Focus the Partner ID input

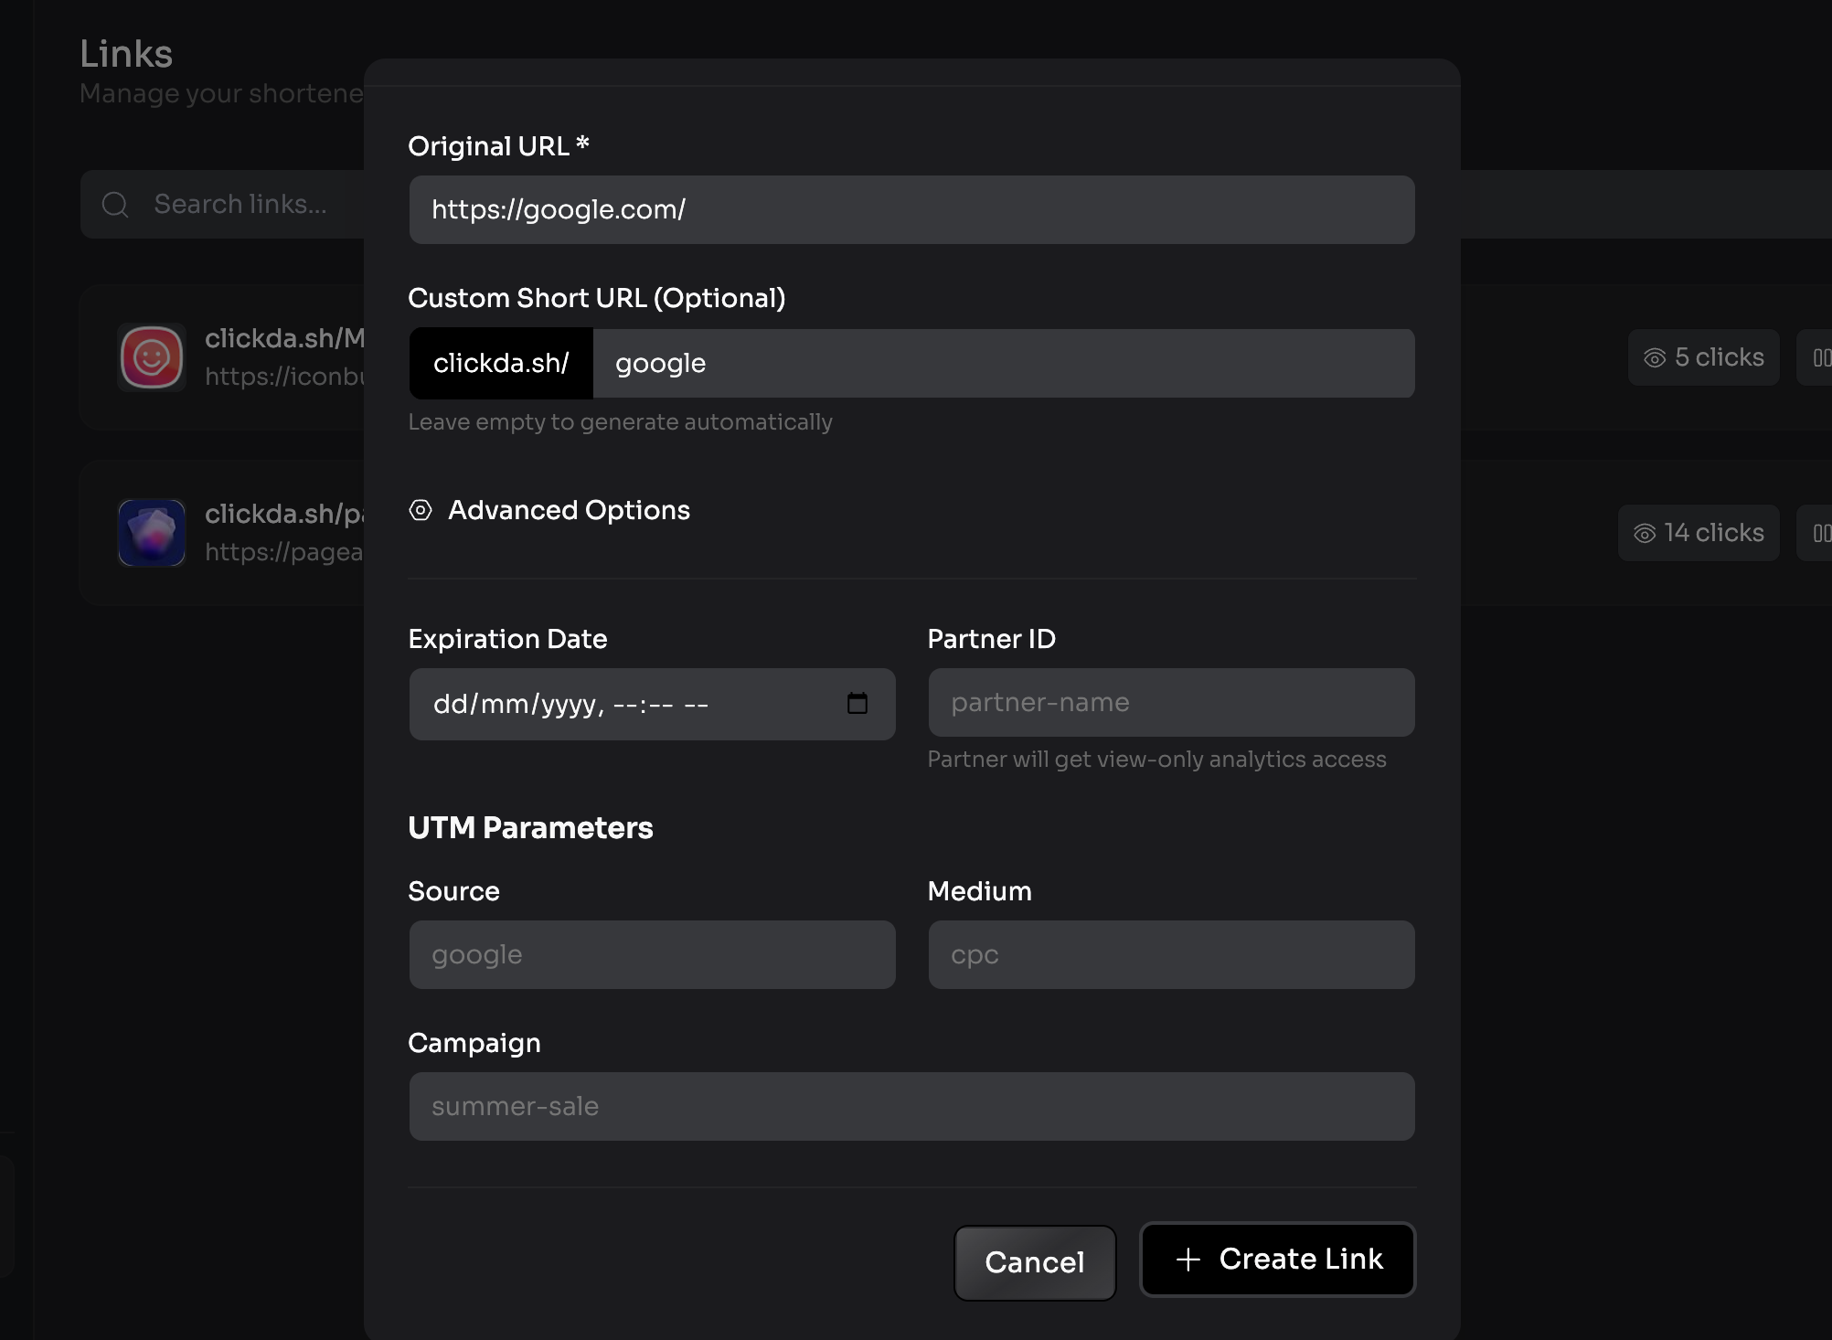tap(1170, 702)
